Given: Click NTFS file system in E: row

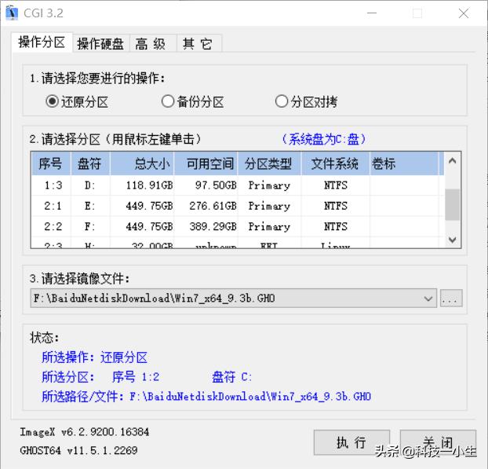Looking at the screenshot, I should 336,206.
